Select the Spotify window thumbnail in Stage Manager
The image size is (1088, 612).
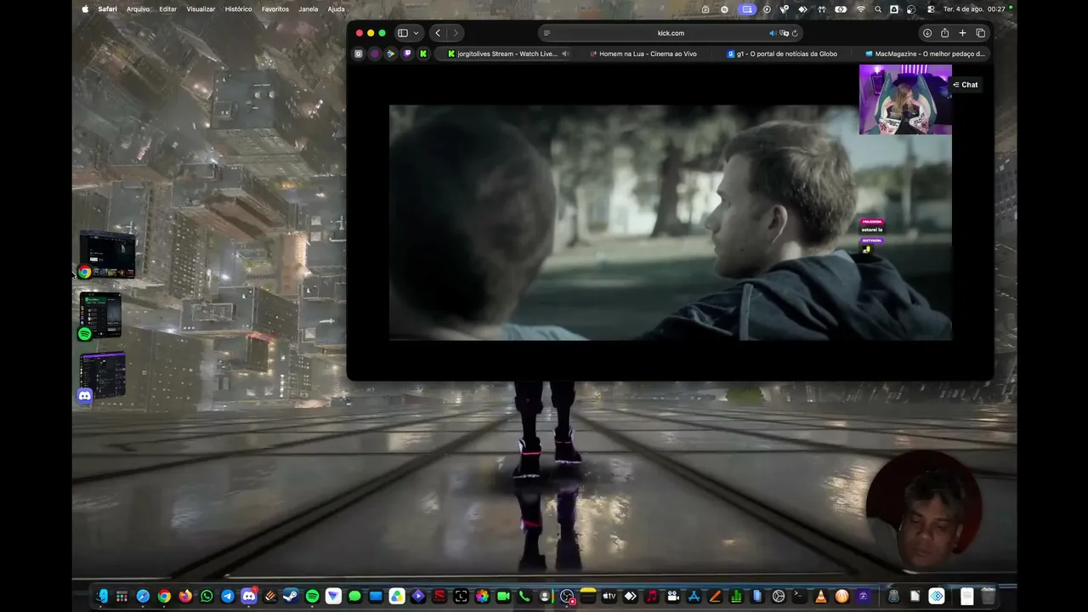[x=100, y=315]
